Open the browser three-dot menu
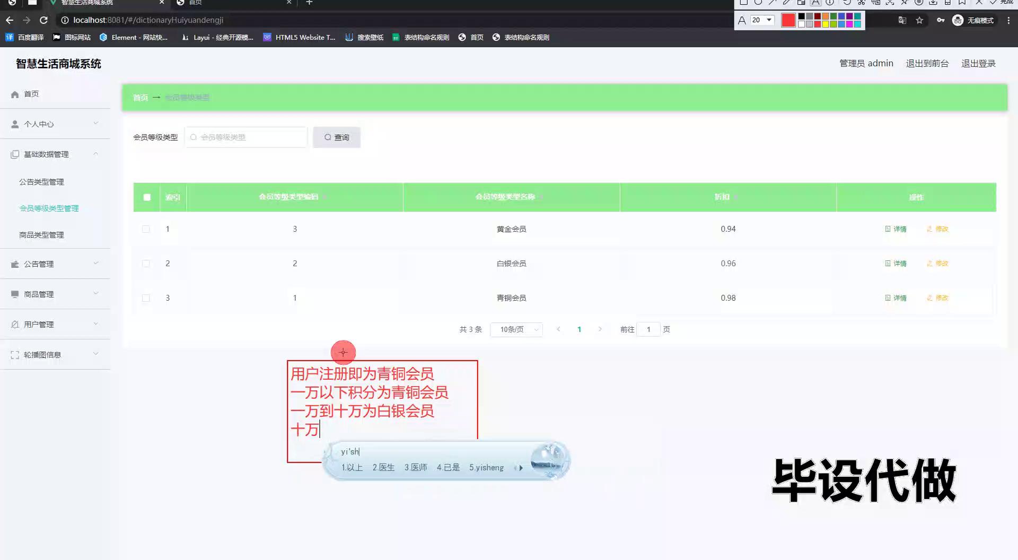1018x560 pixels. click(1008, 20)
